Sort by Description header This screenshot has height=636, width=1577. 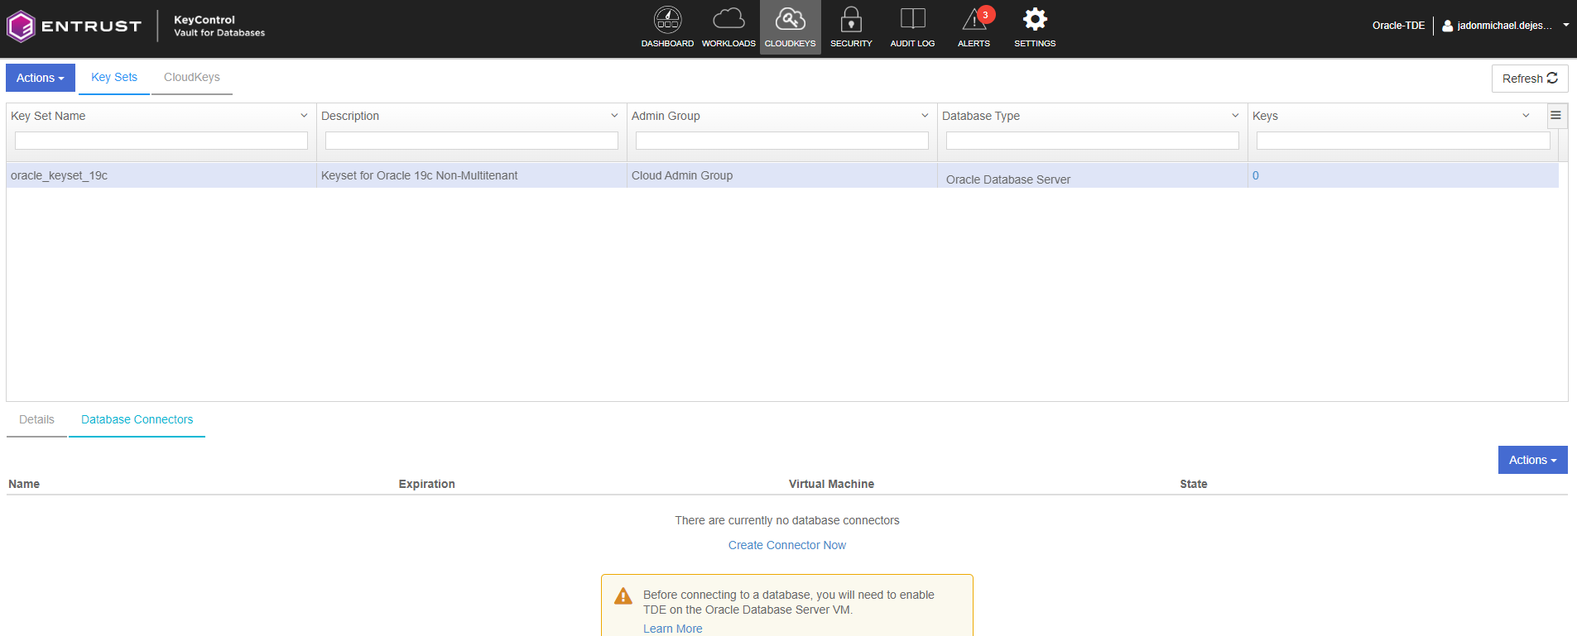point(350,116)
